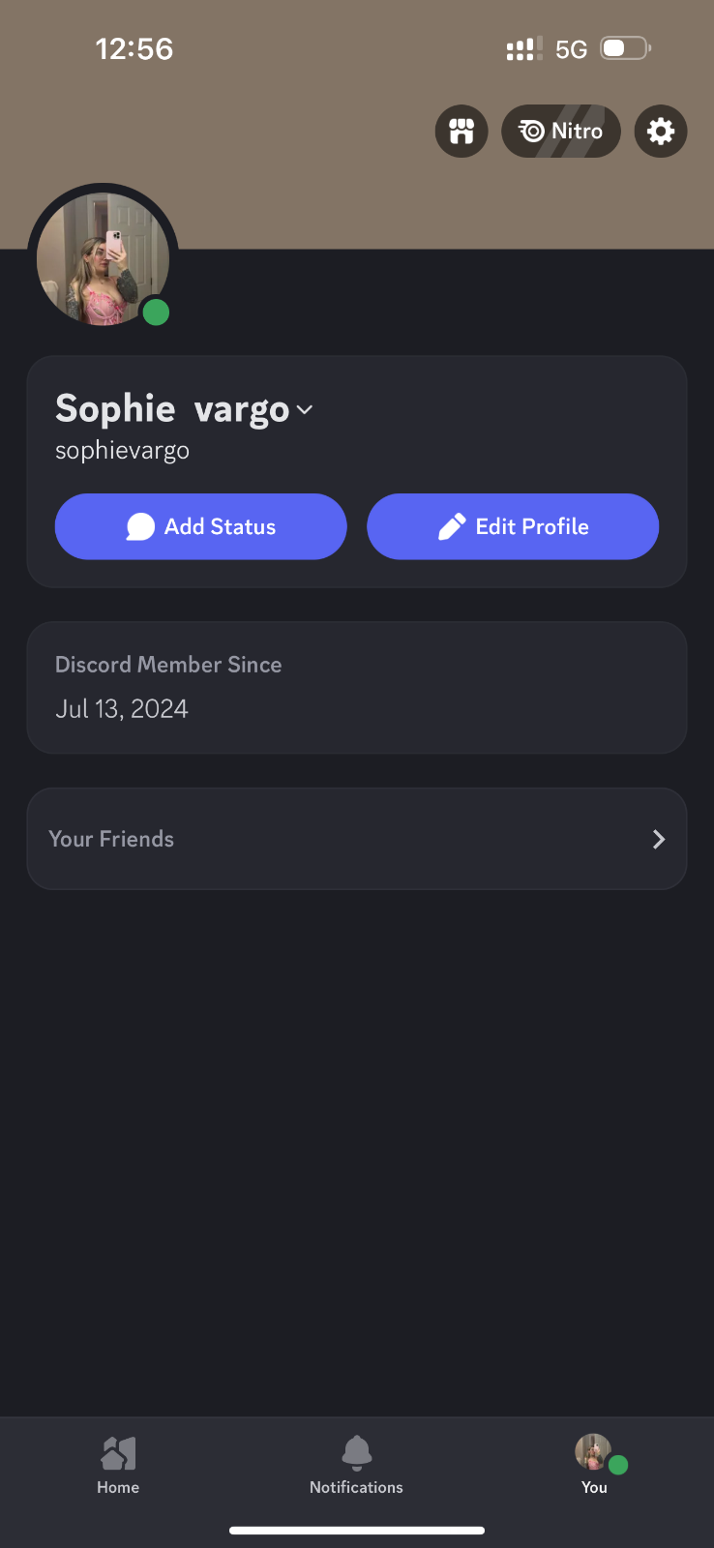The image size is (714, 1548).
Task: Open the Discord Shop icon
Action: (461, 131)
